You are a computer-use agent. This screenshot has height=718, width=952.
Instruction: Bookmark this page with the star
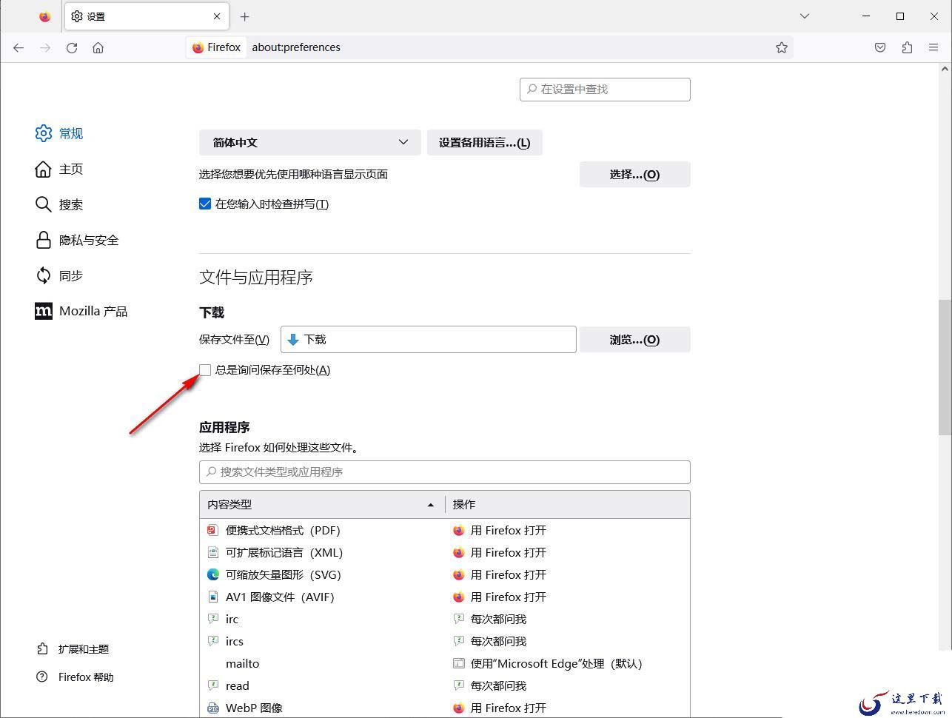tap(782, 47)
